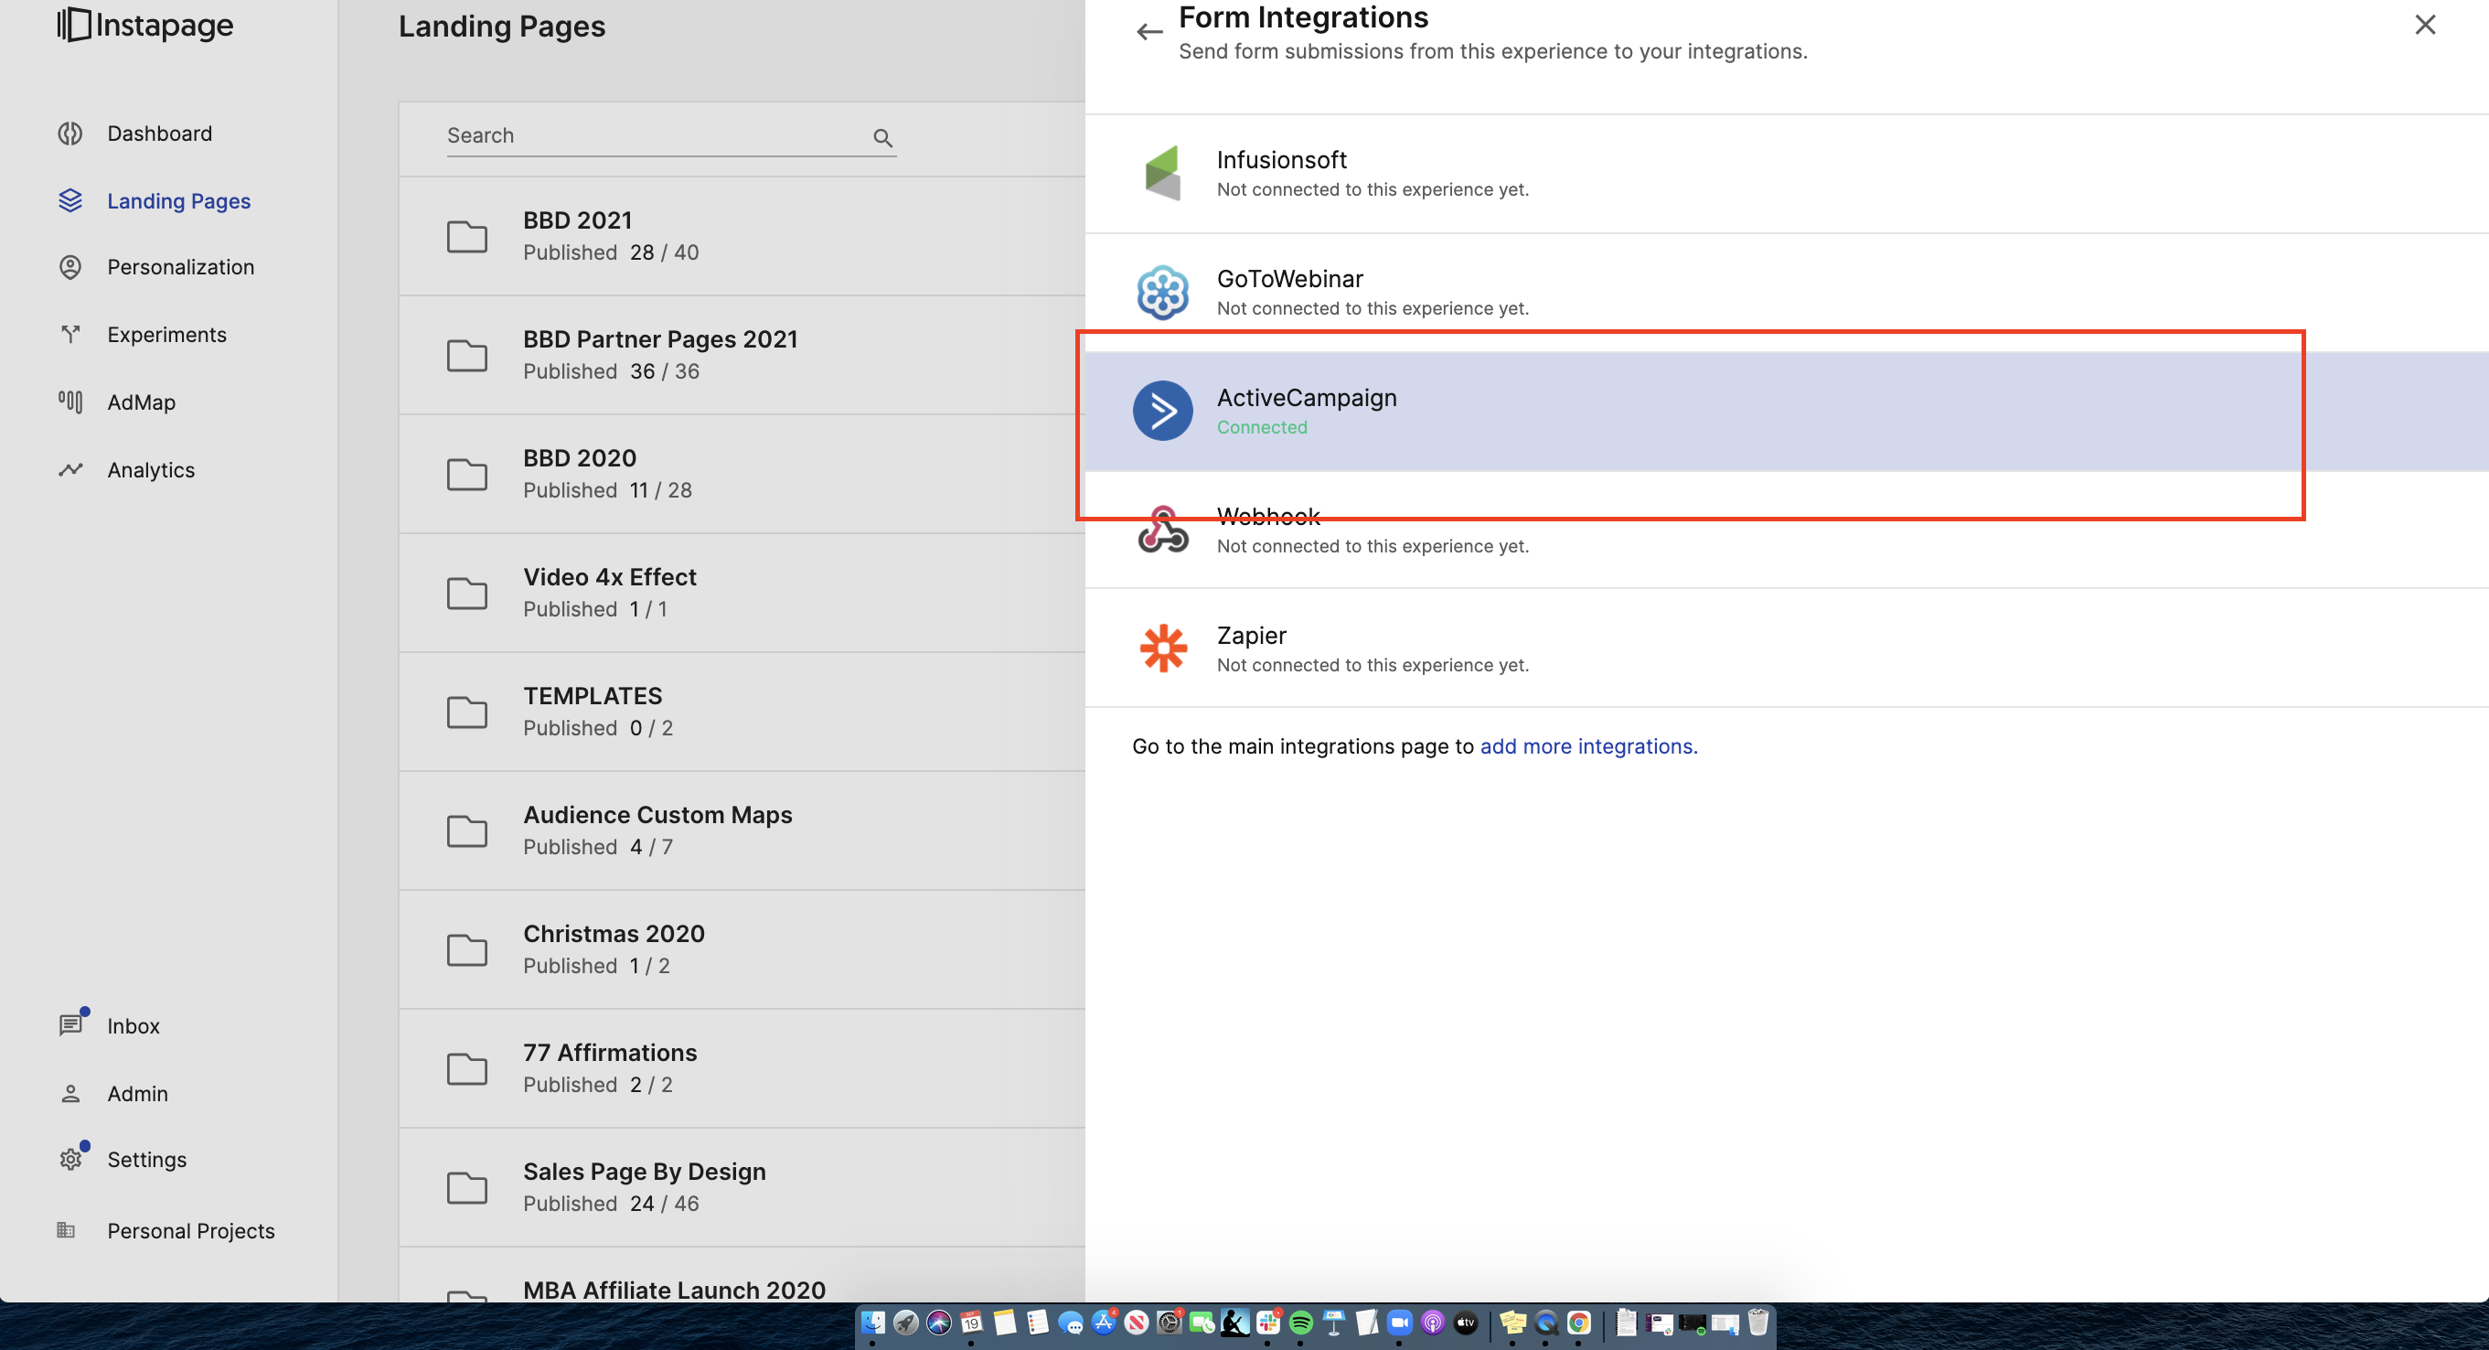Open Personal Projects workspace
Viewport: 2489px width, 1350px height.
[x=190, y=1231]
